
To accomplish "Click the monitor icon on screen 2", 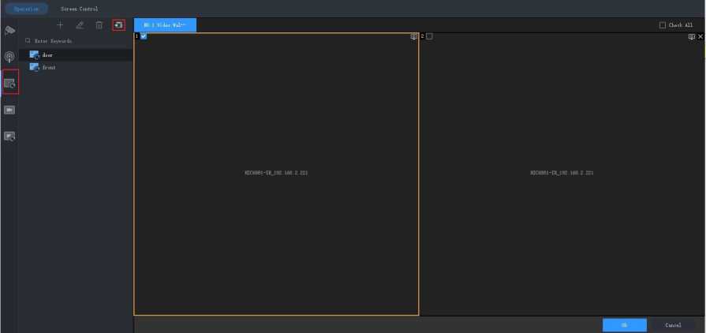I will 691,36.
